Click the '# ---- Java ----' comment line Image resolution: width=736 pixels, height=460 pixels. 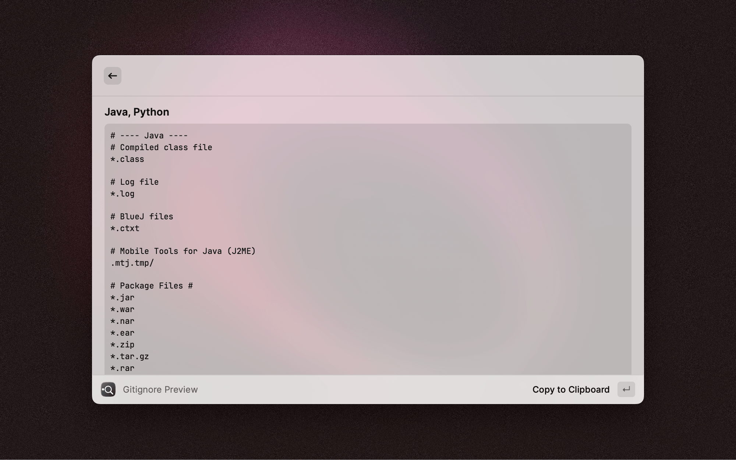(149, 136)
